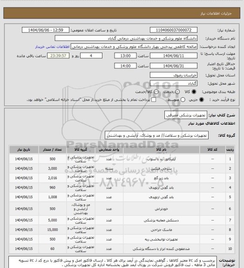244x268 pixels.
Task: Click the جزئیات اطلاعات نیاز header title
Action: tap(216, 13)
